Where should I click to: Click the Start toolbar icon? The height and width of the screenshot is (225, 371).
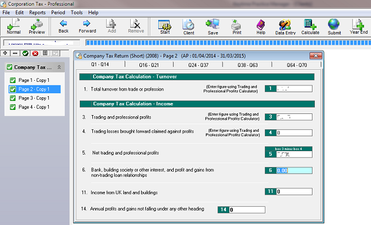(165, 27)
